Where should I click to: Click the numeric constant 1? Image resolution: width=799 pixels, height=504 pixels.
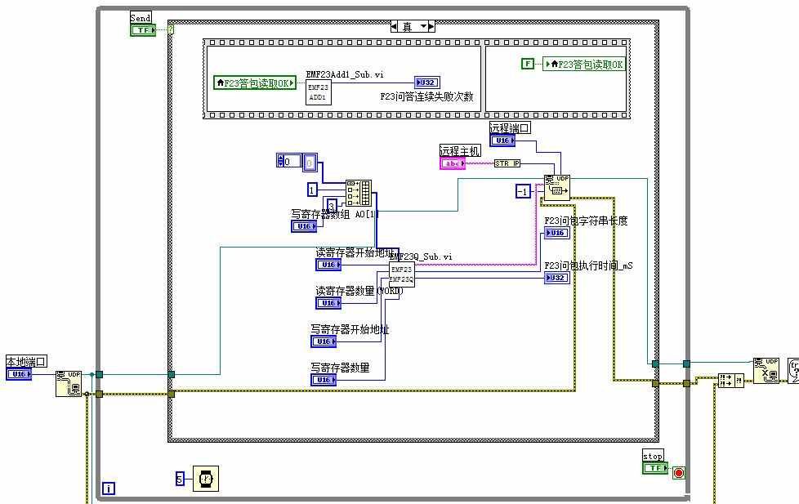point(312,190)
